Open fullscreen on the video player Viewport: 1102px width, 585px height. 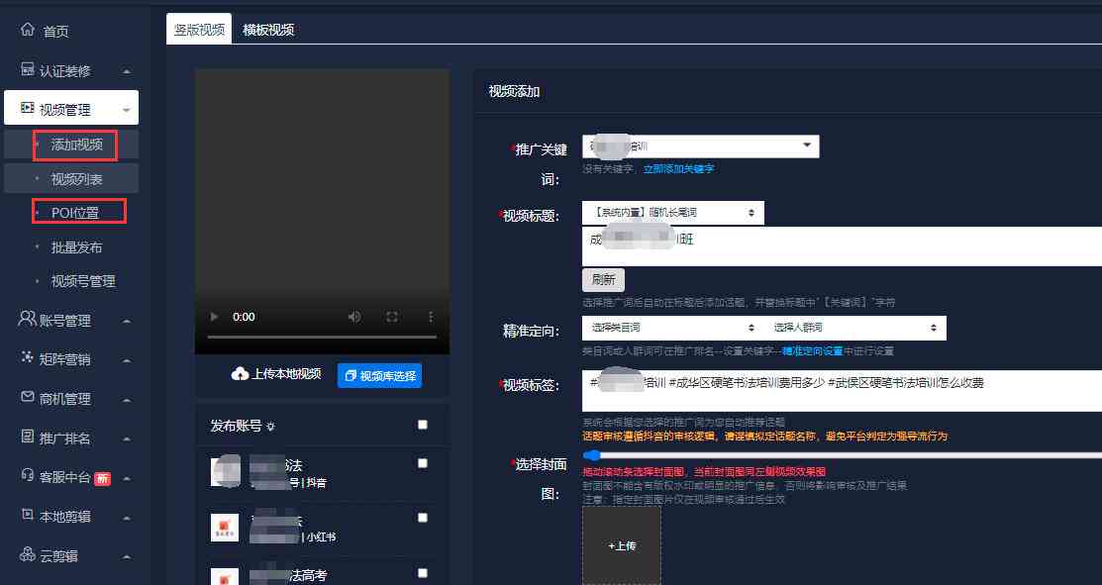392,317
